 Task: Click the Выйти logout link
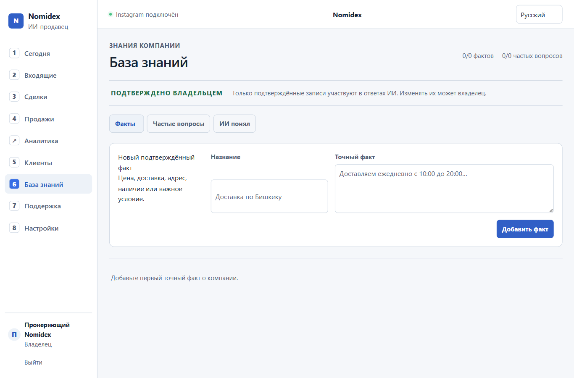[33, 362]
